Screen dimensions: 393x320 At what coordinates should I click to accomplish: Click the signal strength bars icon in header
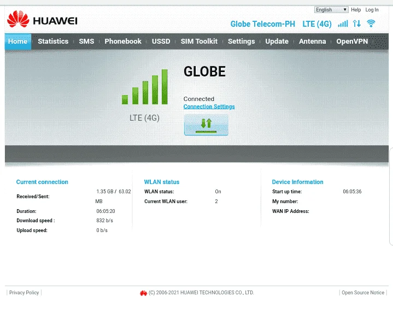(343, 24)
